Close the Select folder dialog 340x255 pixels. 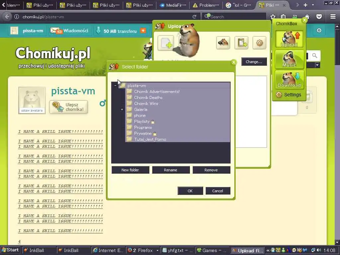(234, 62)
